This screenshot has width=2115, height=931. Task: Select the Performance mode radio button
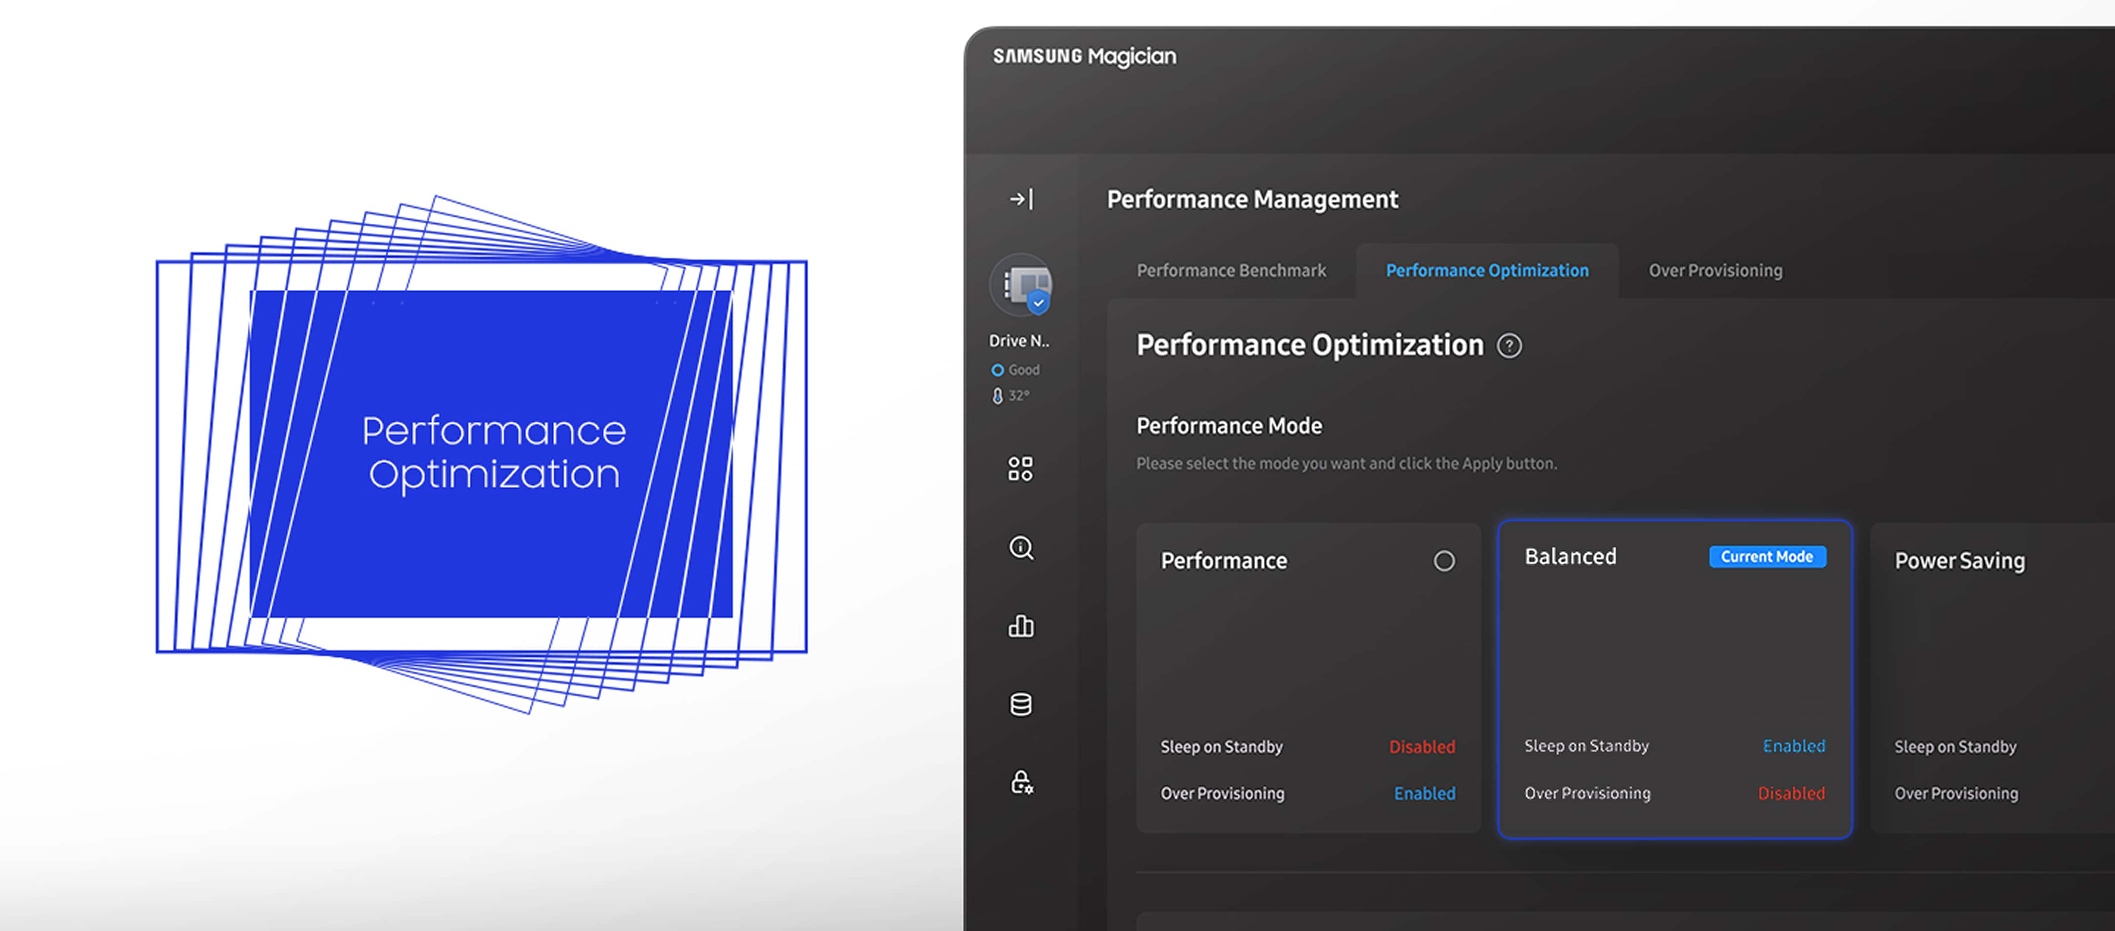coord(1445,560)
